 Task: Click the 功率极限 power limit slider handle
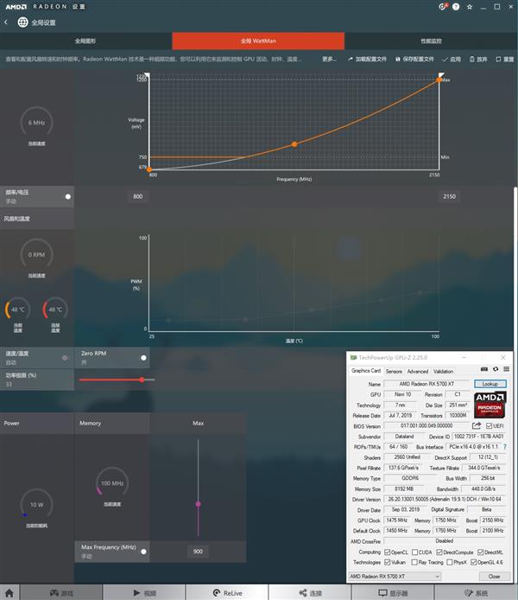(142, 380)
